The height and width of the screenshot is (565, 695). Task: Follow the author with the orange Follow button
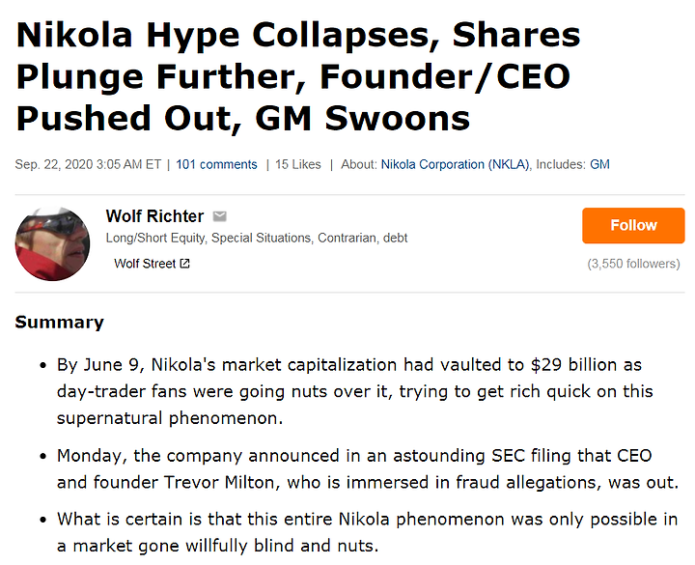pos(633,225)
